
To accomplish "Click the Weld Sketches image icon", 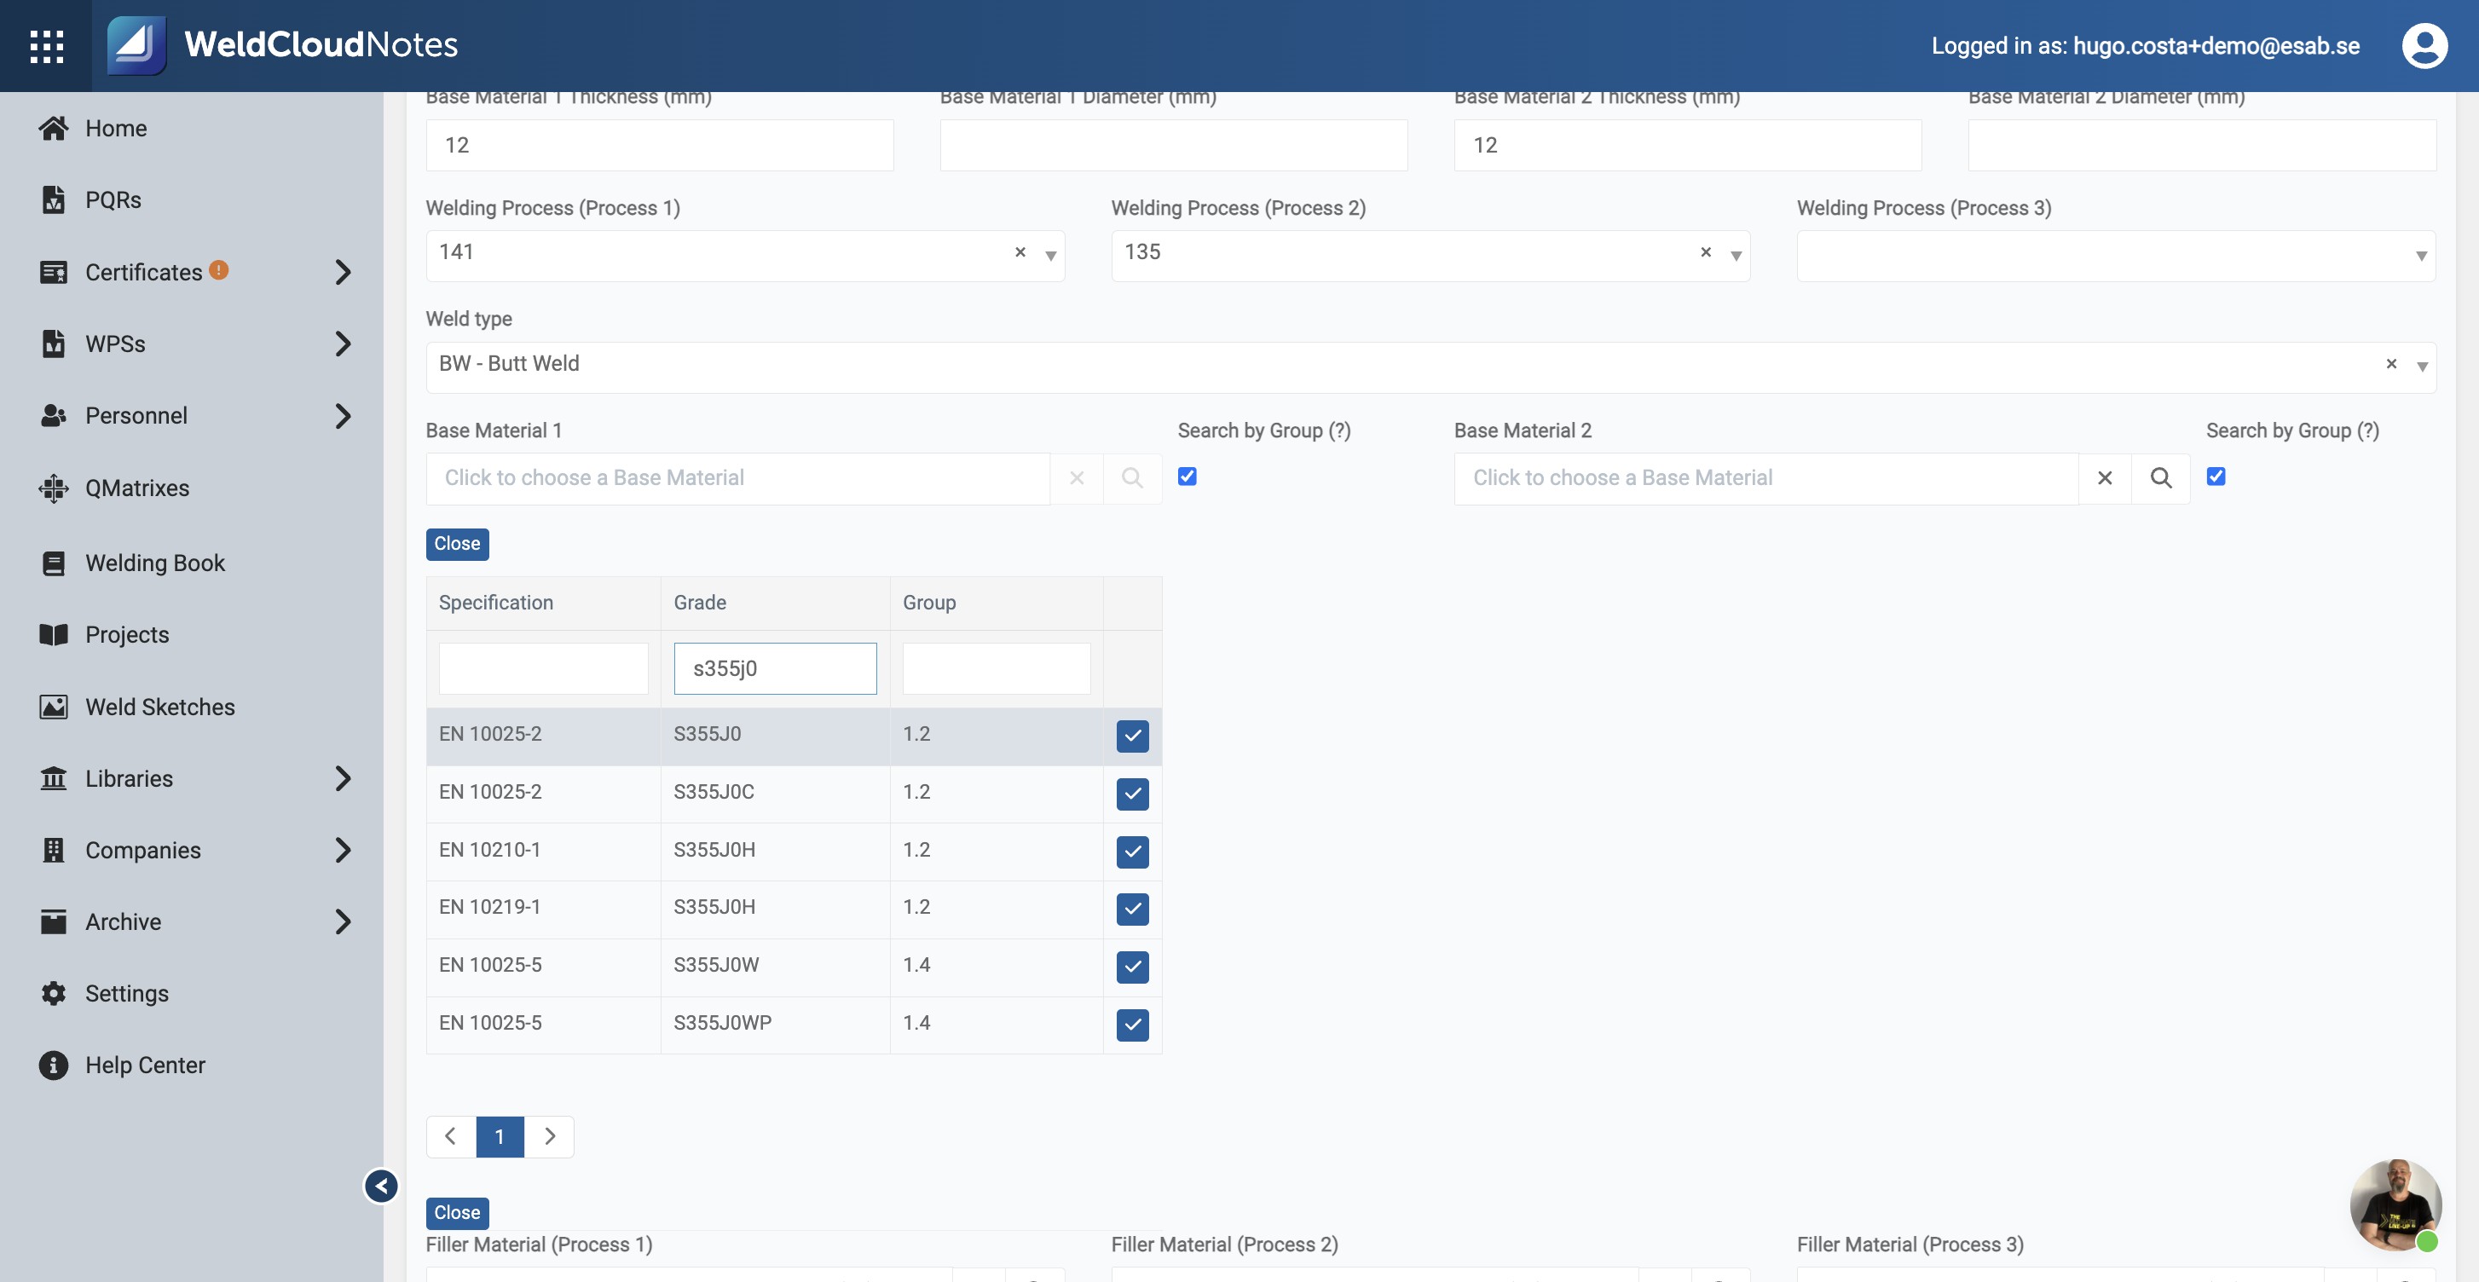I will coord(54,707).
